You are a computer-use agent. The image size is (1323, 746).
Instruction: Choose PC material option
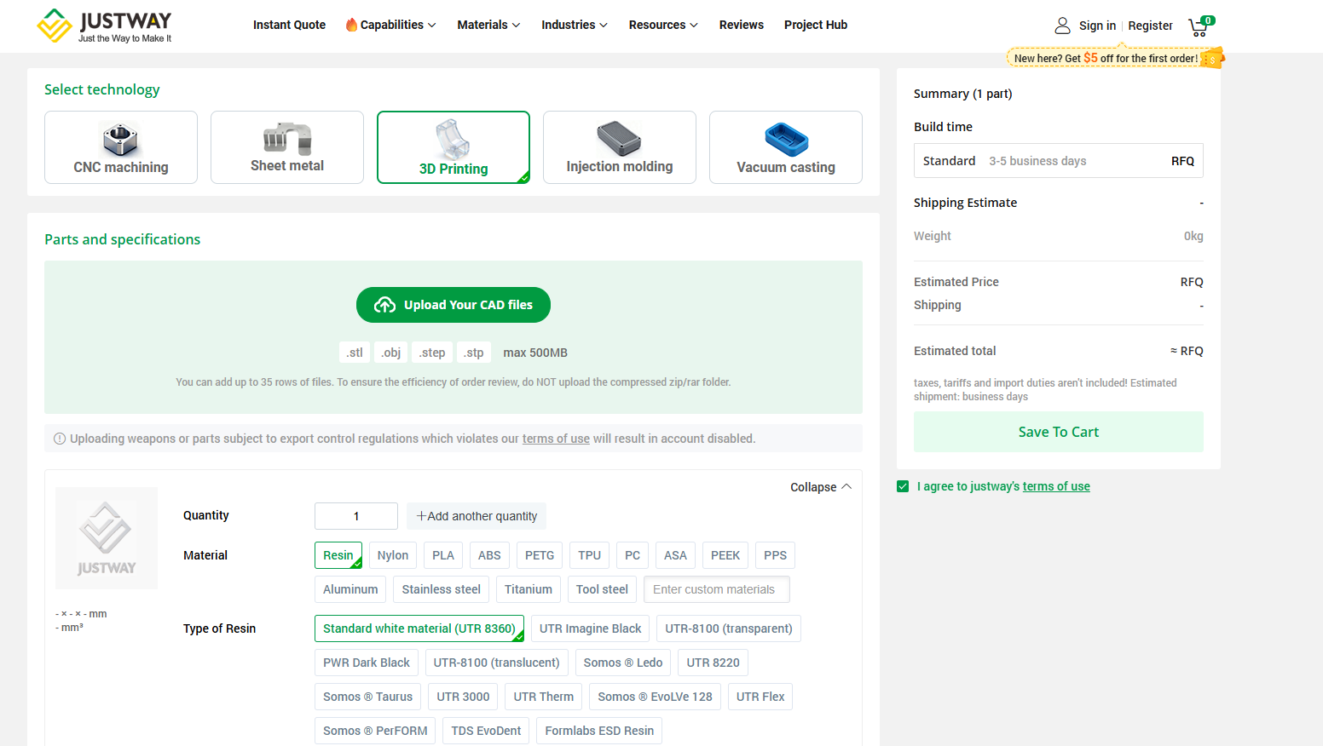click(x=633, y=555)
